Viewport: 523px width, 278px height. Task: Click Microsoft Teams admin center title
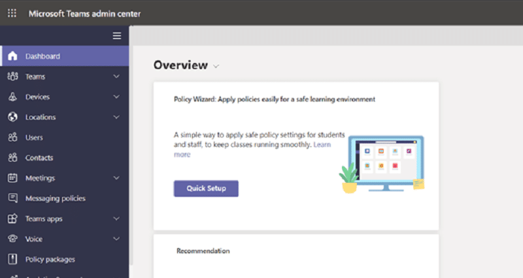[84, 14]
